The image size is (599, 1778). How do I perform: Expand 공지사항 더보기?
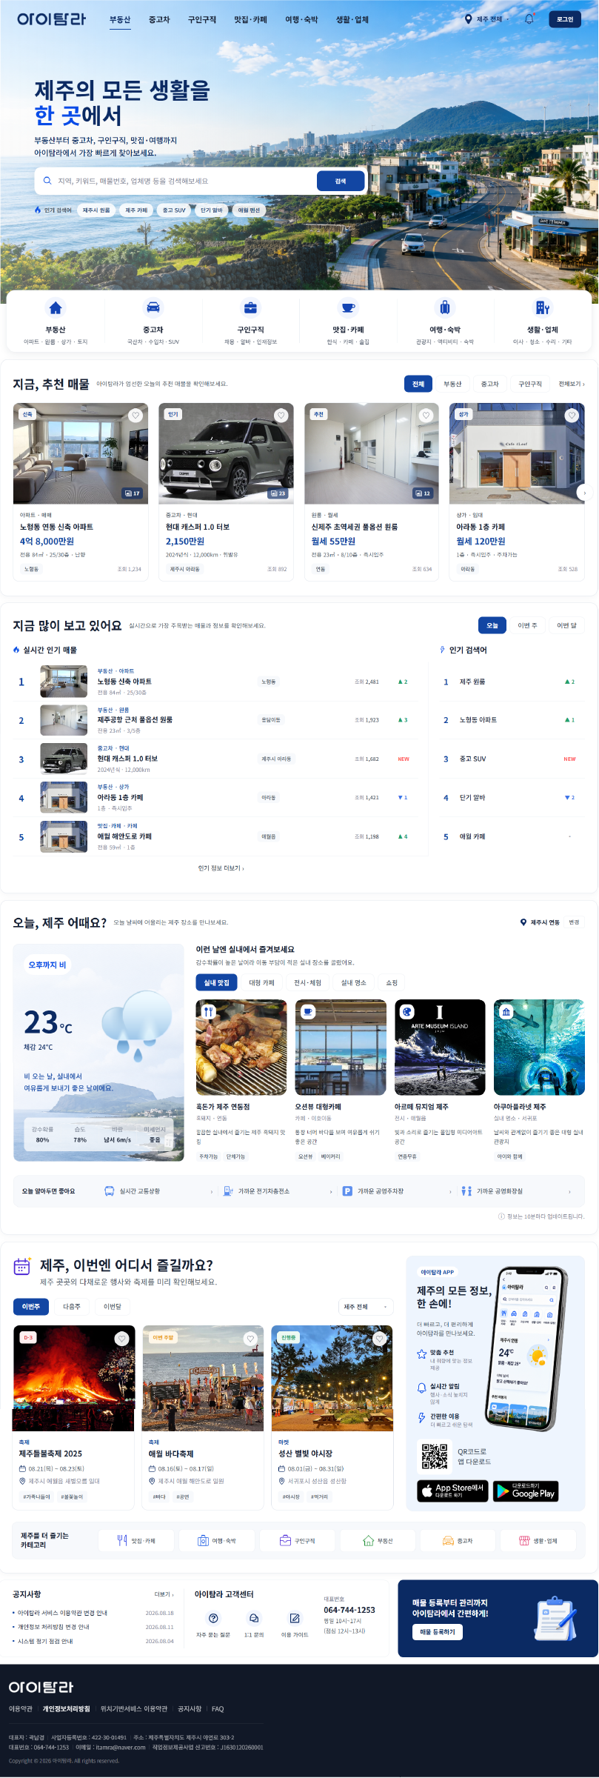164,1594
